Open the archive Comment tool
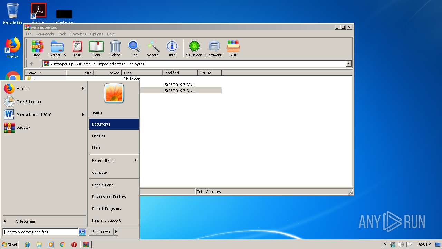The width and height of the screenshot is (442, 249). tap(214, 48)
